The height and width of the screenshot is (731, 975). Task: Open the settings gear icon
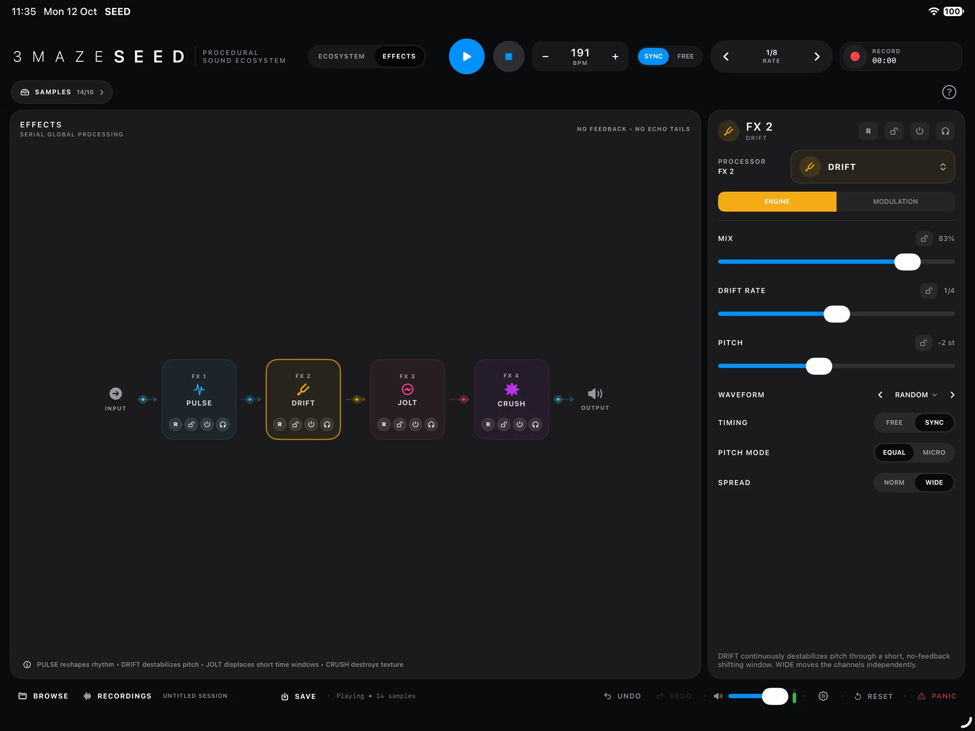(823, 696)
